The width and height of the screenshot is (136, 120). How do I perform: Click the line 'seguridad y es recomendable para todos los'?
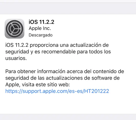point(58,52)
